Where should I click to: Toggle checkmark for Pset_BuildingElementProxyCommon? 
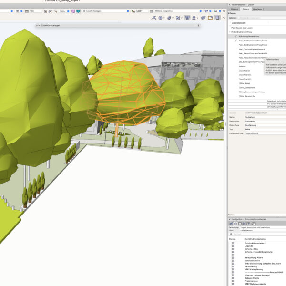(235, 41)
